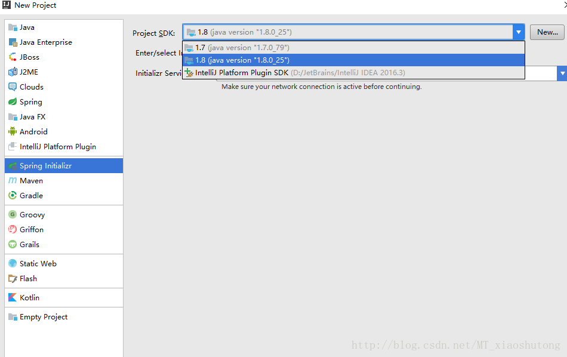This screenshot has width=567, height=357.
Task: Click the Java FX folder icon
Action: tap(13, 117)
